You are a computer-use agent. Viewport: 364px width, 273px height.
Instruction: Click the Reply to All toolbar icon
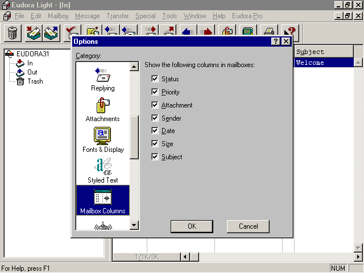click(x=128, y=31)
